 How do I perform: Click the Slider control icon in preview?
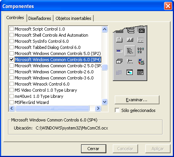point(130,62)
